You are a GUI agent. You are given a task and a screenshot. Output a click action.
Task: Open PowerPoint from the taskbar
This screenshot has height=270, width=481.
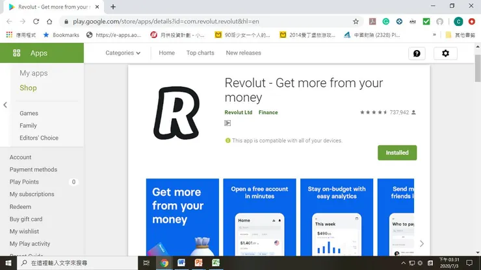coord(198,263)
